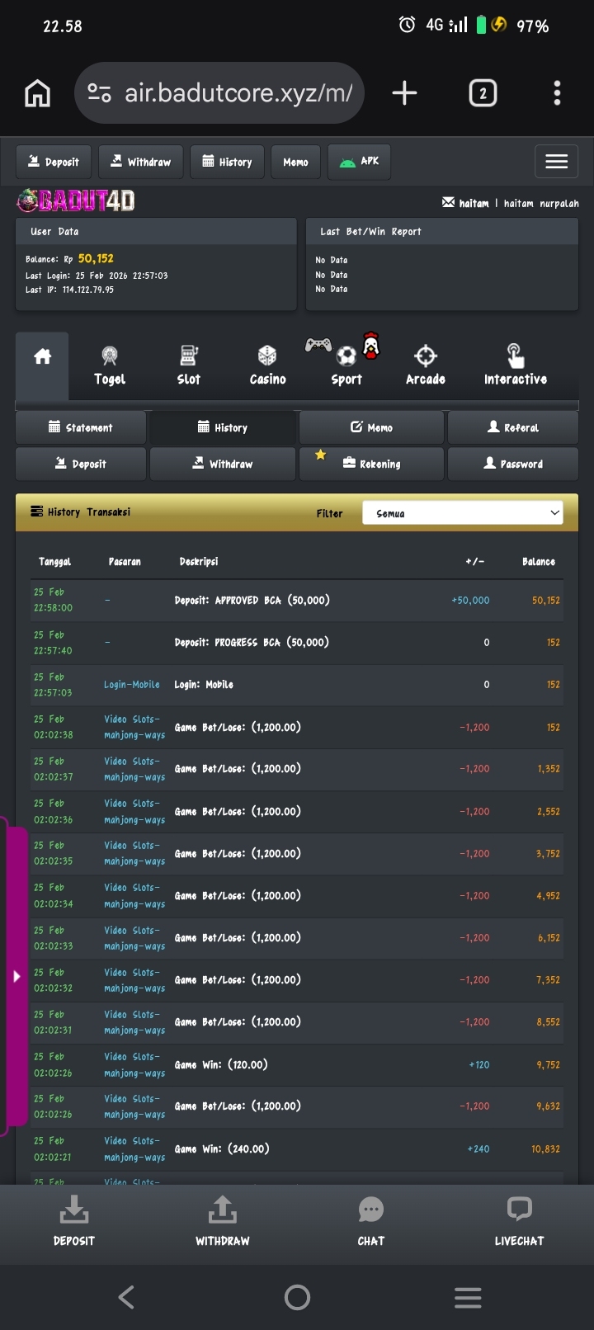Click the Game Win: (240.00) entry
This screenshot has width=594, height=1330.
[221, 1148]
